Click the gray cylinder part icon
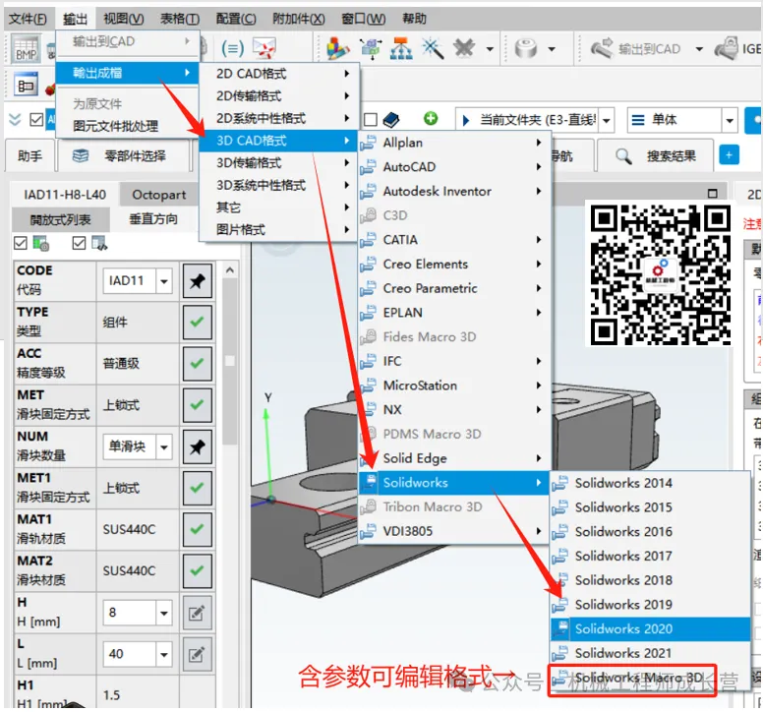This screenshot has width=763, height=712. pos(525,48)
